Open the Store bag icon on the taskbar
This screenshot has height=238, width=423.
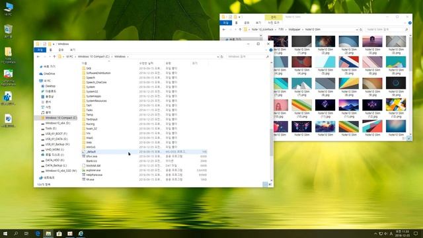coord(59,233)
